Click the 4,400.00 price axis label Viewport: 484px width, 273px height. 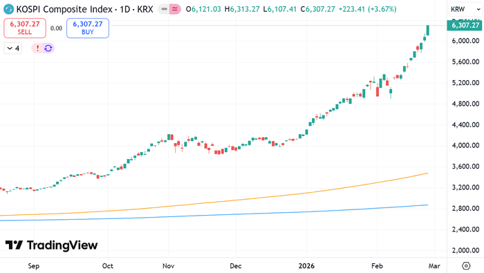pyautogui.click(x=465, y=124)
